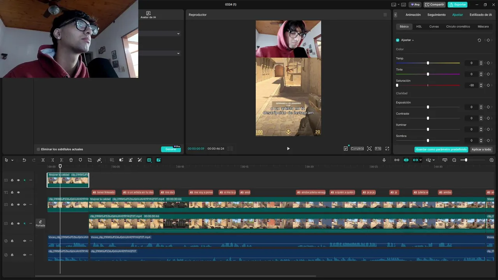Switch to the Seguimiento tab
The image size is (498, 280).
click(437, 15)
